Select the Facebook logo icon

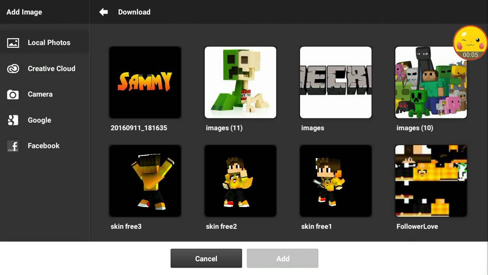click(13, 146)
